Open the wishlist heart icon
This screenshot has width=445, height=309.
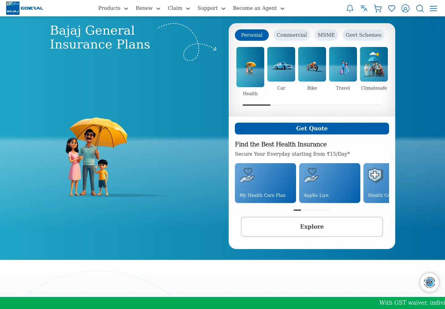pos(392,8)
